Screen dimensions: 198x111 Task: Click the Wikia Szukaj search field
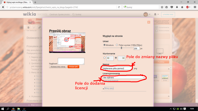(x=107, y=14)
